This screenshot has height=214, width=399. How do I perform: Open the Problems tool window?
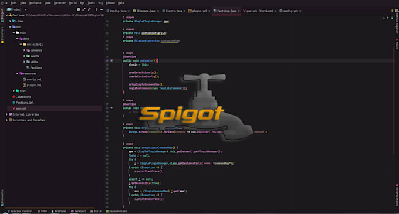coord(59,212)
